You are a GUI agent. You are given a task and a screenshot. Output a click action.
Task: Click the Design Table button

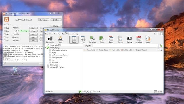click(102, 50)
